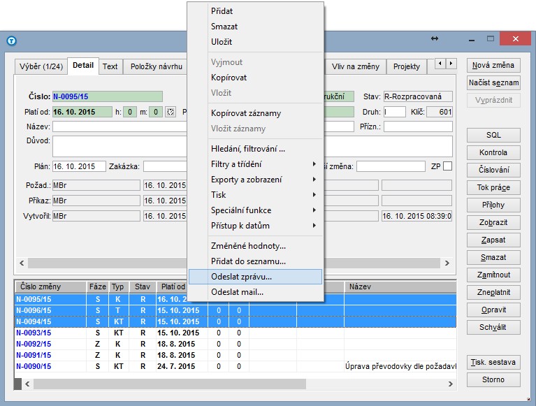Select row N-0090/15 in the list
Screen dimensions: 536x406
pos(236,366)
